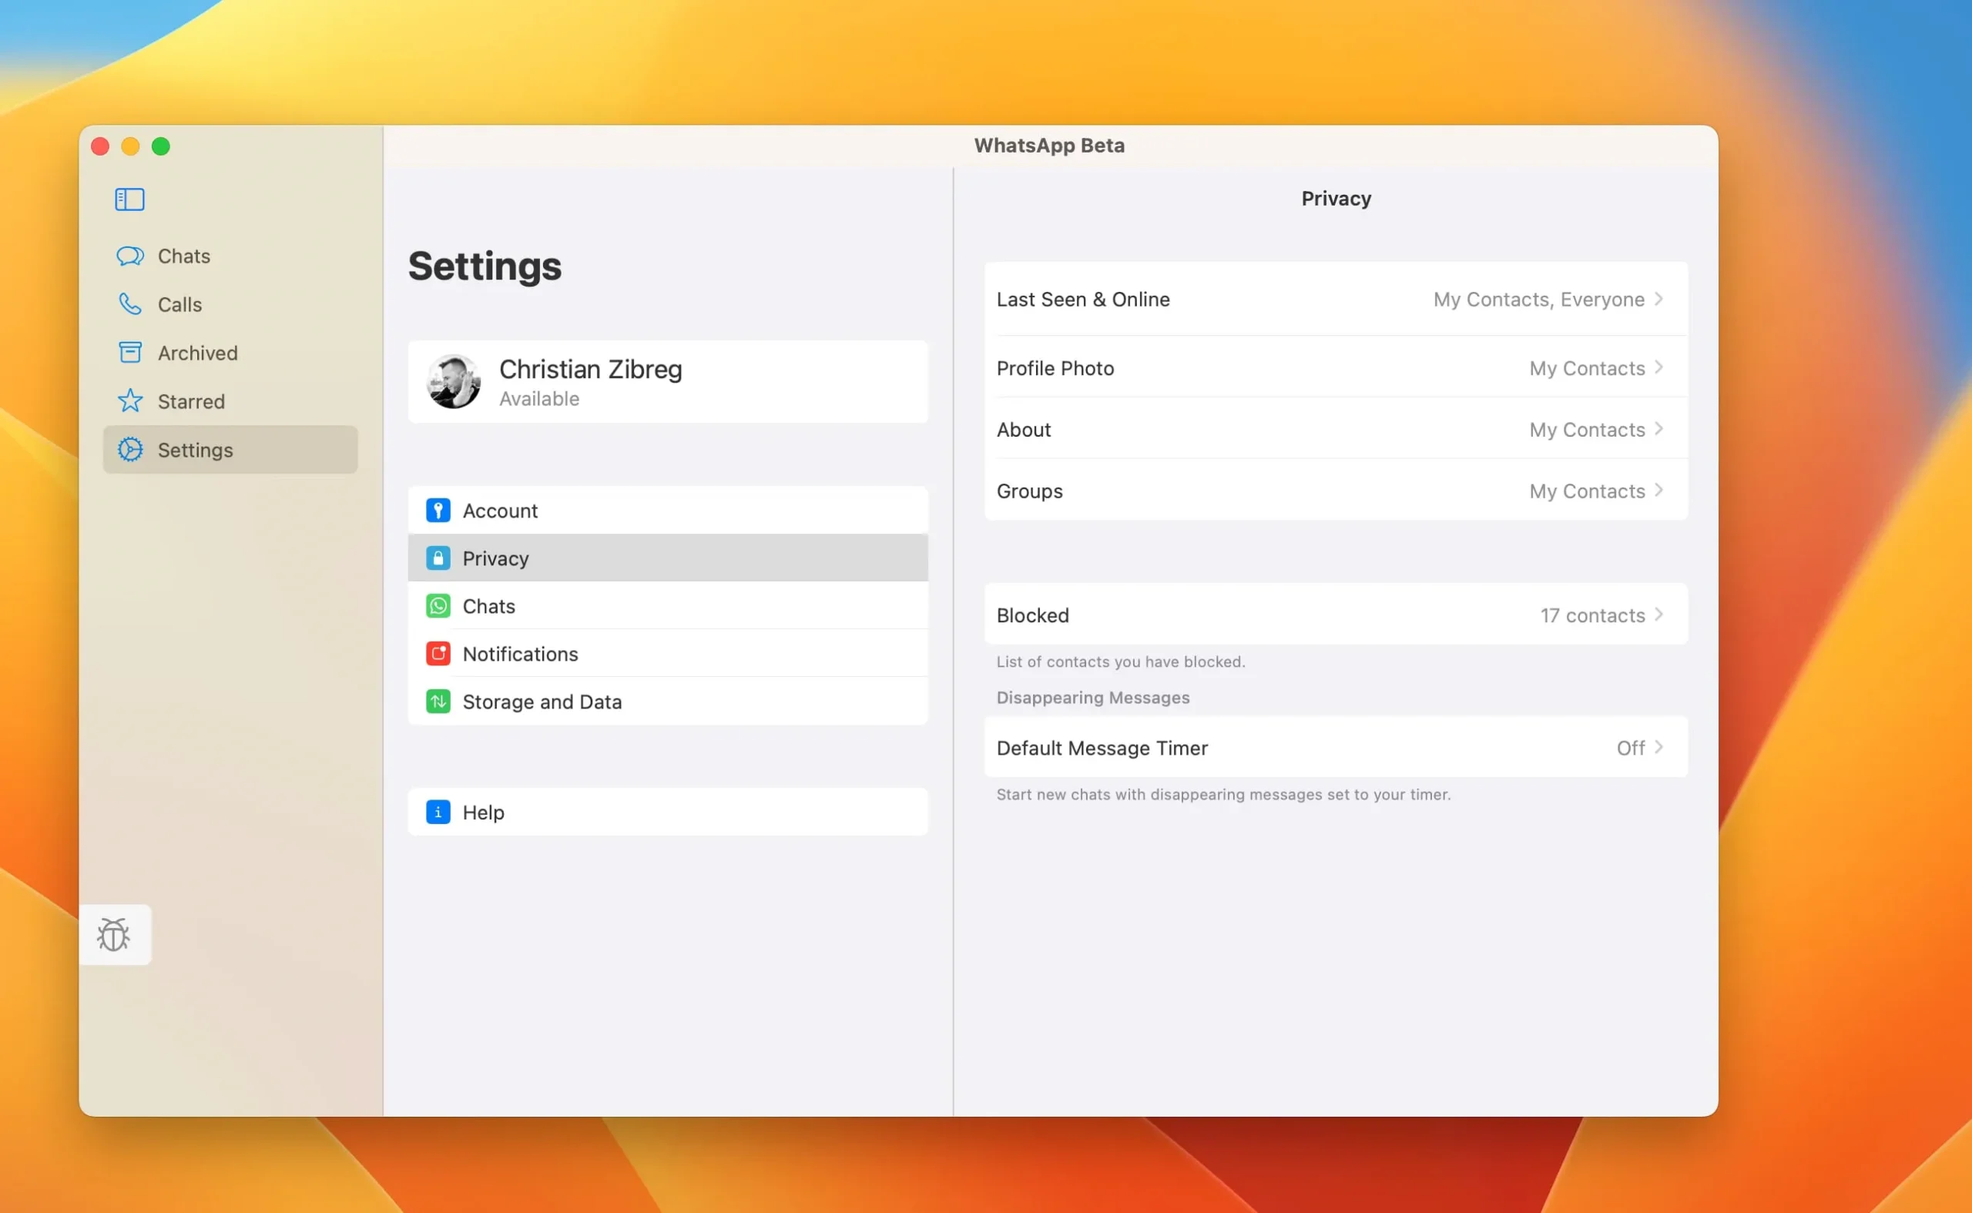Select the Calls icon in sidebar

point(131,304)
